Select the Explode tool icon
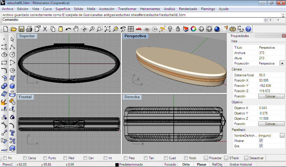 (4, 102)
